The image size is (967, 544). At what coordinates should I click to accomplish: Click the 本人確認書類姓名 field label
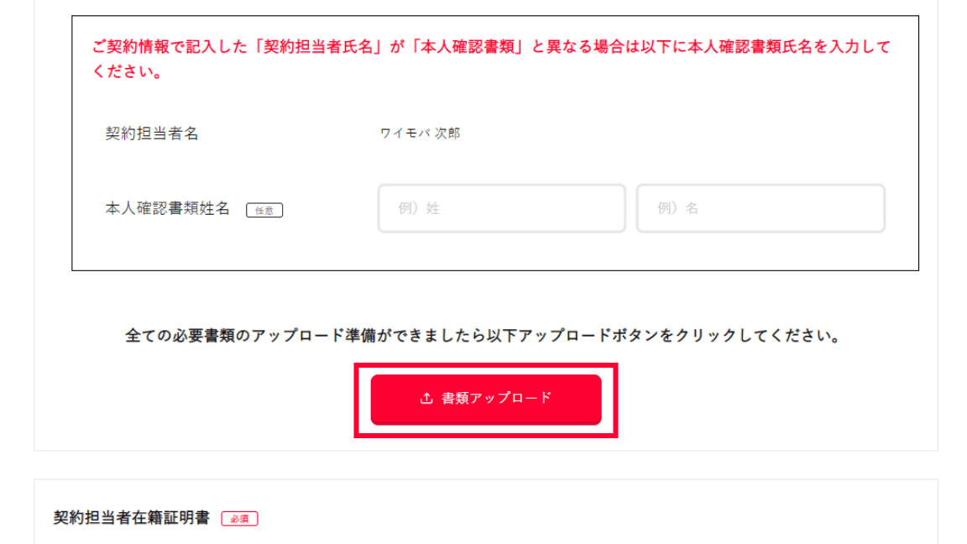pyautogui.click(x=167, y=209)
